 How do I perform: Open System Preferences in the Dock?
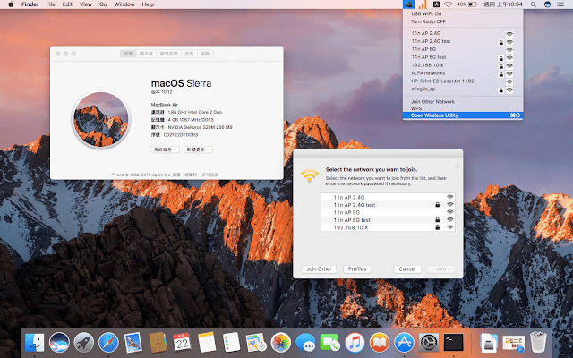click(x=428, y=342)
